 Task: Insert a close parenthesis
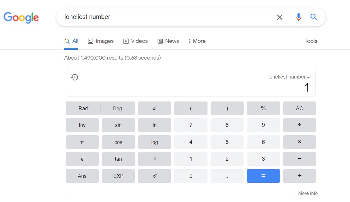click(227, 108)
